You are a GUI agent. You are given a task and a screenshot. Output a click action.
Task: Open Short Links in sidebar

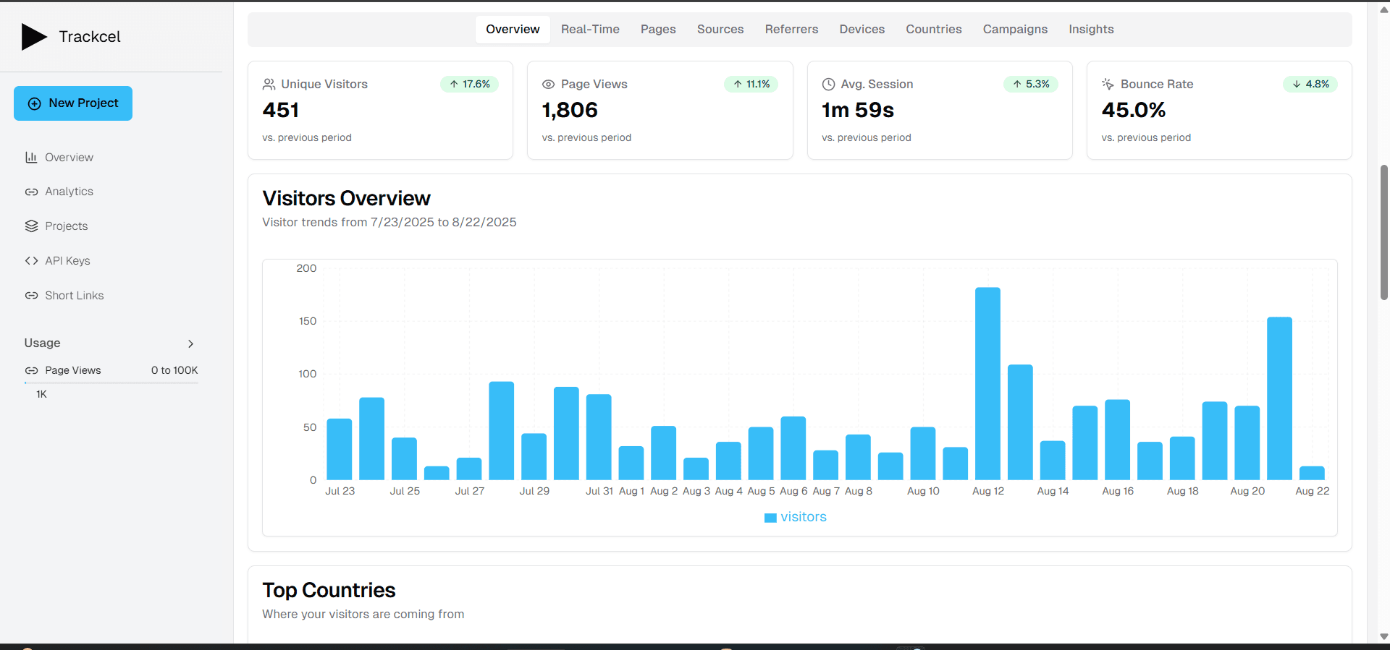pyautogui.click(x=74, y=296)
